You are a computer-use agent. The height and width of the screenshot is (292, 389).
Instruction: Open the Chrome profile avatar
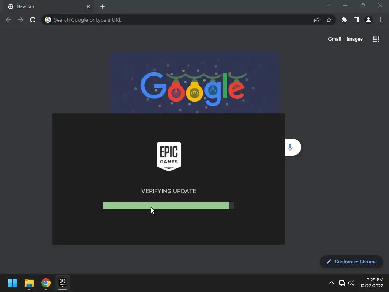368,20
